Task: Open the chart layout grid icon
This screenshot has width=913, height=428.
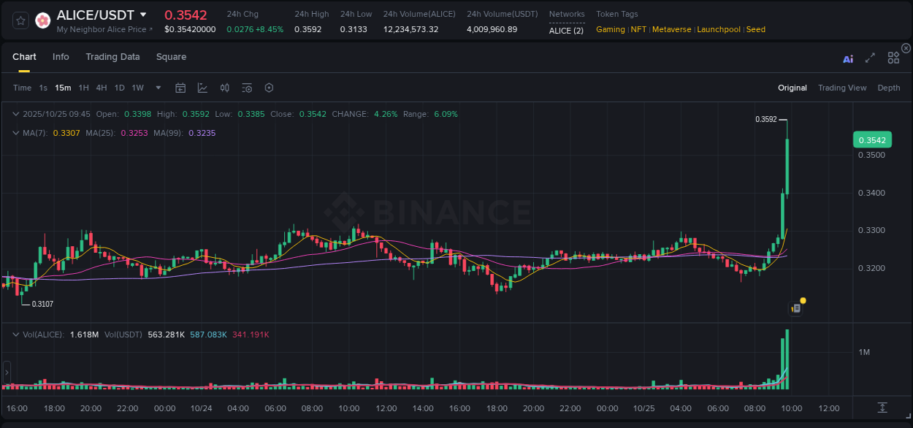Action: tap(893, 58)
